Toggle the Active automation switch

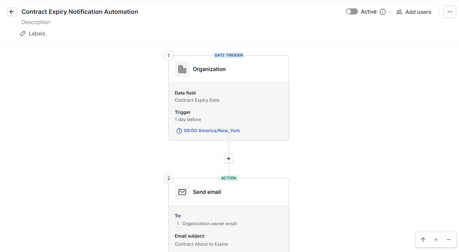(x=352, y=12)
